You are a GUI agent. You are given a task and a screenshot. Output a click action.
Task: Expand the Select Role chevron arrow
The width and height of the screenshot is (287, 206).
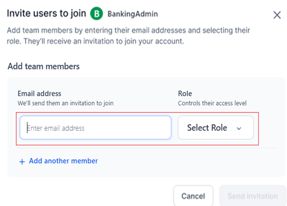[239, 128]
